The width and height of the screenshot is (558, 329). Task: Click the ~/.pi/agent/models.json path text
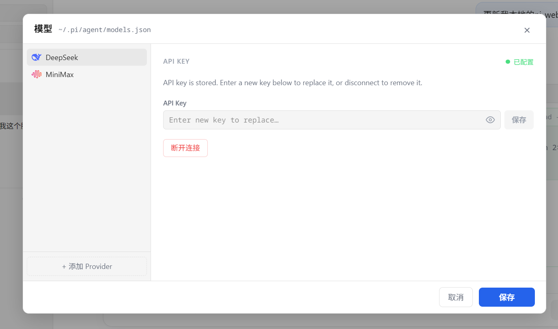pos(105,30)
